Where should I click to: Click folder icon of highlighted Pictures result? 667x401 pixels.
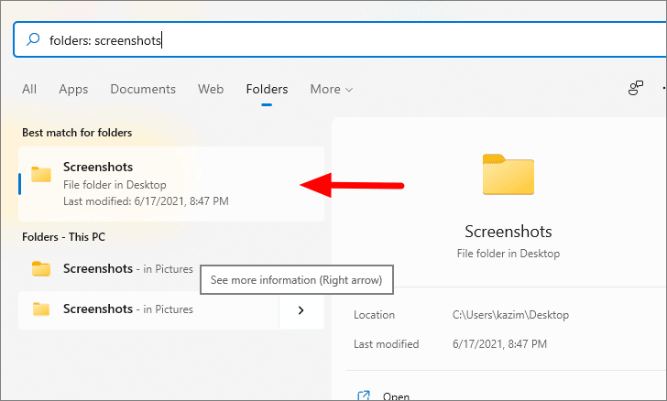(41, 309)
